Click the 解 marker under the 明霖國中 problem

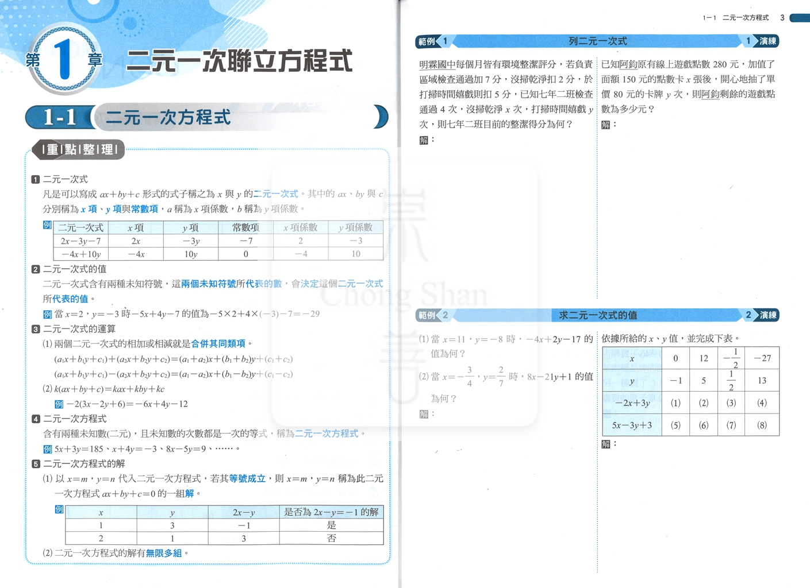pos(424,140)
